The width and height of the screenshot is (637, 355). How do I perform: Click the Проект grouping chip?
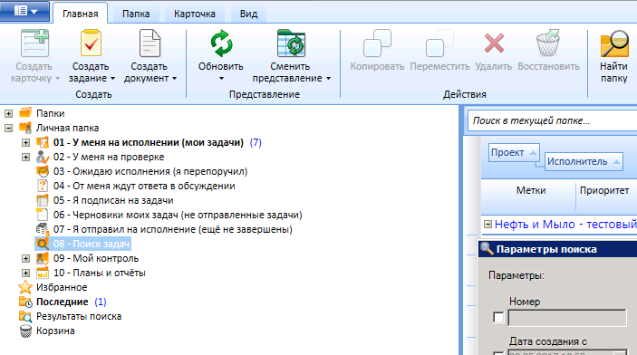tap(514, 153)
